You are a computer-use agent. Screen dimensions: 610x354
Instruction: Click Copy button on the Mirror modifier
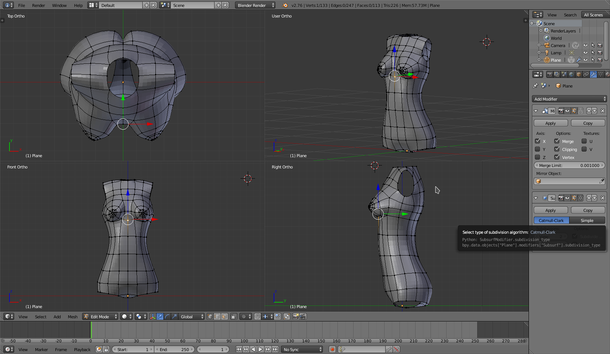tap(588, 123)
